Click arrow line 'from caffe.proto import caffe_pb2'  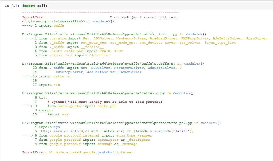pos(69,106)
